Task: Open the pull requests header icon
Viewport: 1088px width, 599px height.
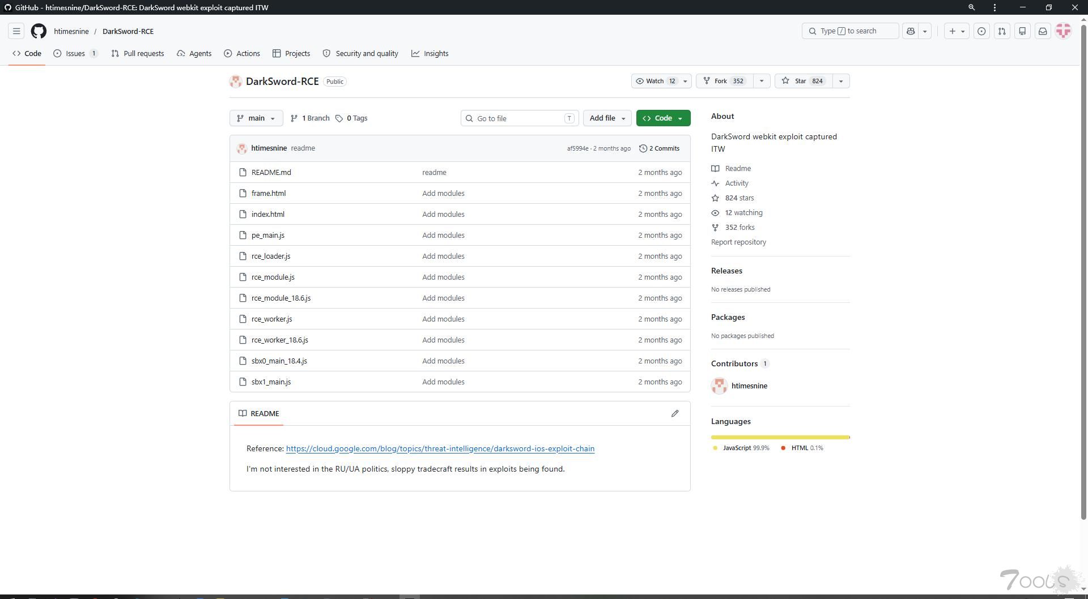Action: click(1002, 31)
